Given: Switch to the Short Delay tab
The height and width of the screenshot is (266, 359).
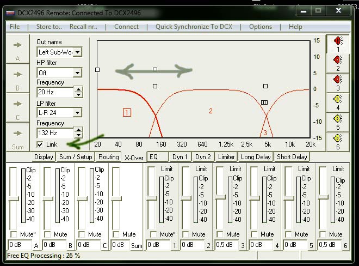Looking at the screenshot, I should point(292,157).
